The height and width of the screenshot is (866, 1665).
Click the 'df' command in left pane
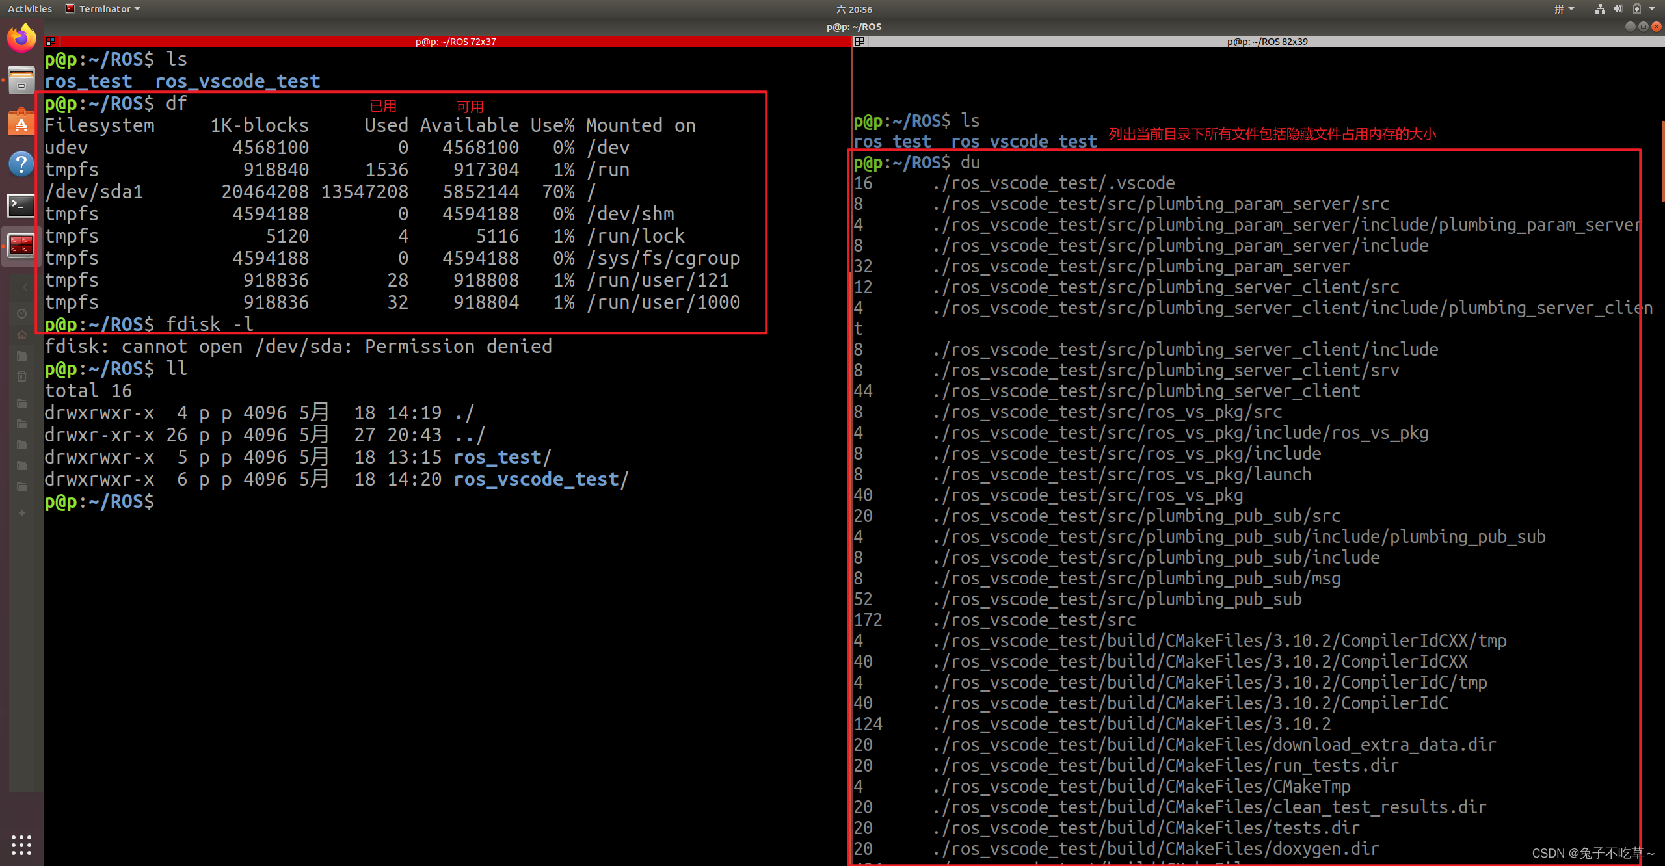tap(176, 103)
